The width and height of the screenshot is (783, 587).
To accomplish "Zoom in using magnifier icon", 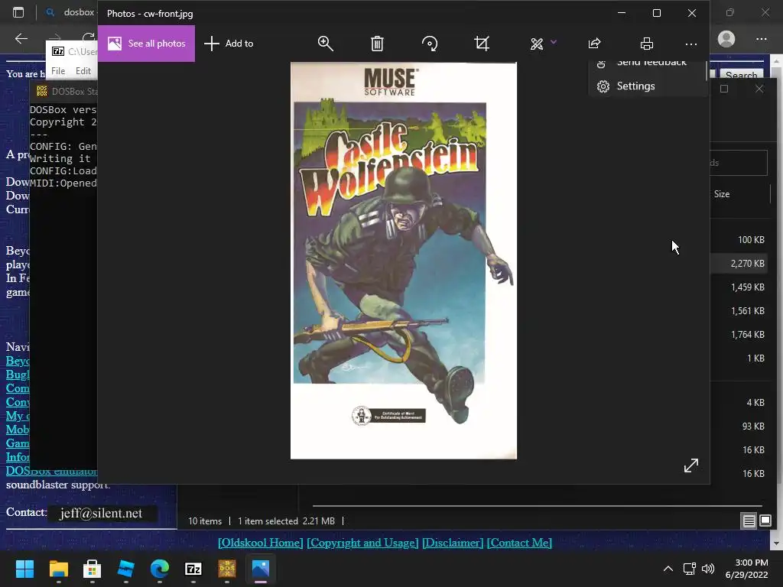I will [x=326, y=44].
